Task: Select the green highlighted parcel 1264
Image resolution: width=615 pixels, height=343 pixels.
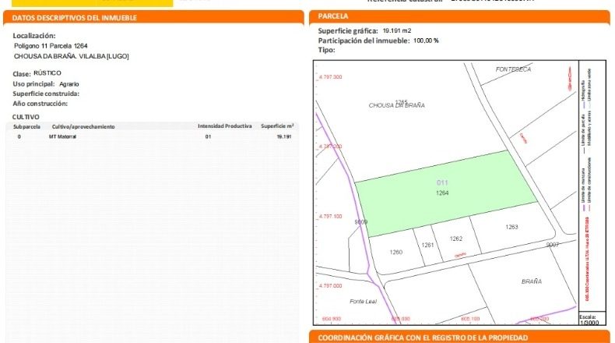Action: 445,193
